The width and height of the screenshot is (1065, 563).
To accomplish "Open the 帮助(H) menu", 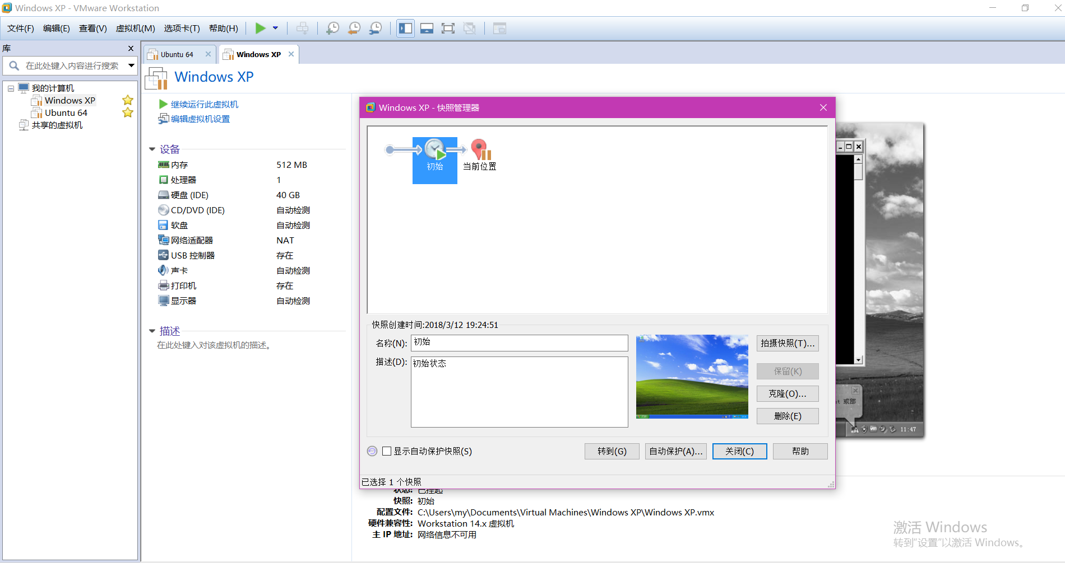I will [x=223, y=29].
